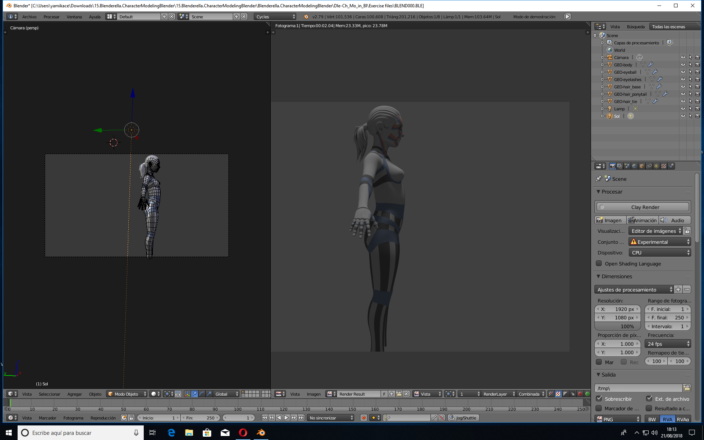Image resolution: width=704 pixels, height=440 pixels.
Task: Select the Object properties cube icon
Action: click(x=642, y=166)
